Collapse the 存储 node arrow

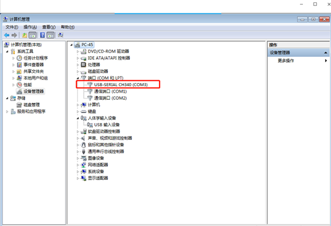tap(7, 98)
